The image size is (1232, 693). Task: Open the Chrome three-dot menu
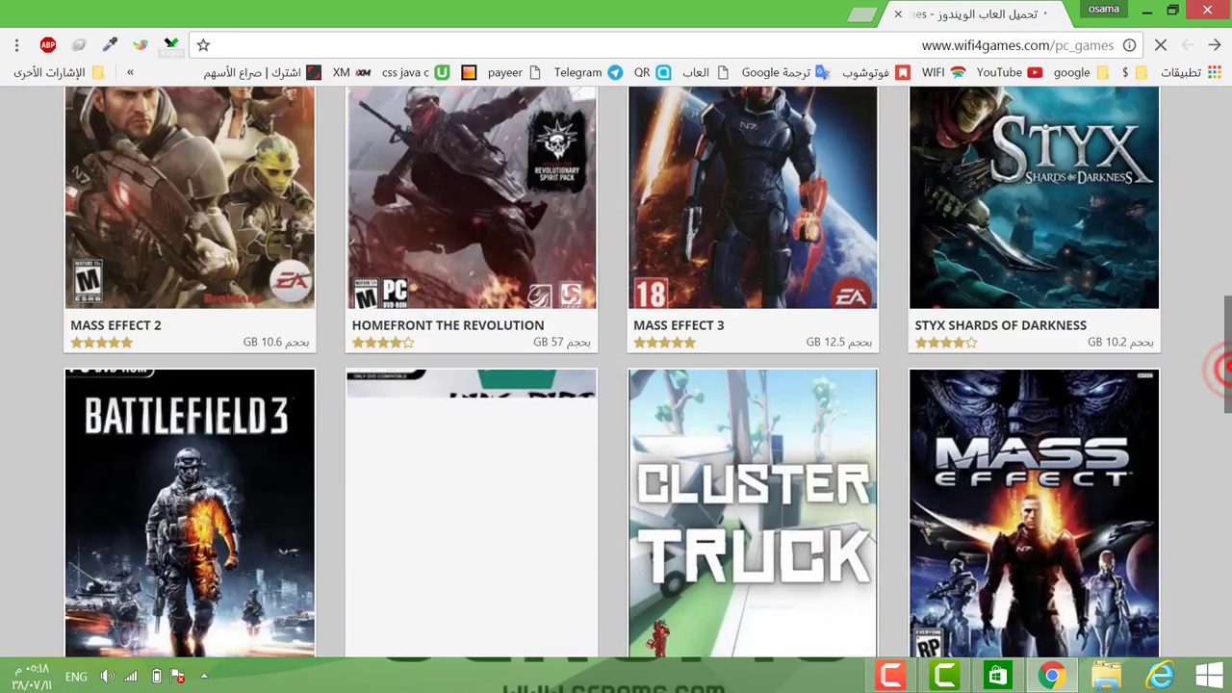[x=16, y=45]
